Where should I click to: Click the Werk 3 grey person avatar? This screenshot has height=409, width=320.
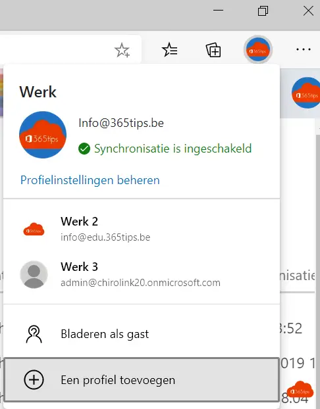pos(34,274)
